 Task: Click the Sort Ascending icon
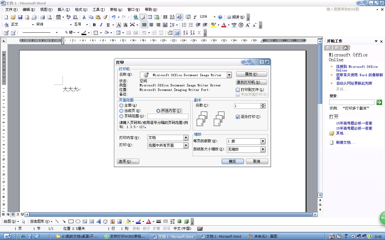tap(185, 33)
